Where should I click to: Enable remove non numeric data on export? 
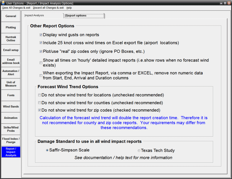click(x=41, y=75)
